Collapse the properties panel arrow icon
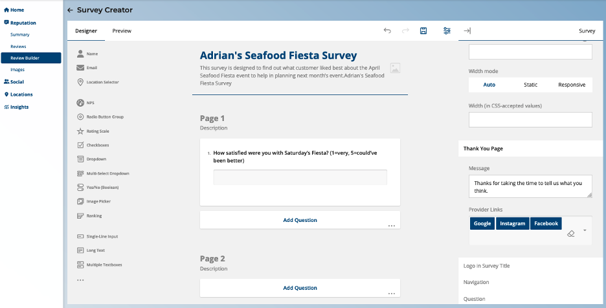The width and height of the screenshot is (606, 308). pos(467,30)
